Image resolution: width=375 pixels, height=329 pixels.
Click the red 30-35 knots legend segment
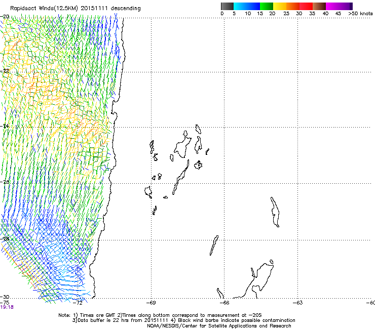[x=306, y=6]
